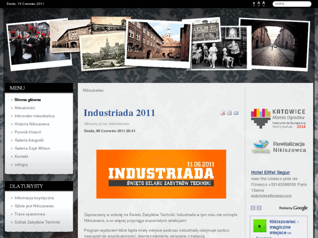Click the Nikiszowiec Facebook page avatar
The image size is (318, 238).
point(260,226)
